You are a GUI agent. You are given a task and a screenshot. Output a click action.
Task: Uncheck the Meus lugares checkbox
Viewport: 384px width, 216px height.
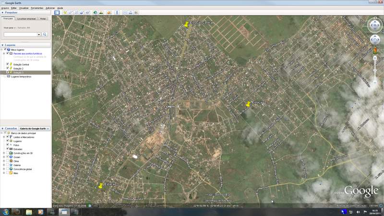pyautogui.click(x=5, y=49)
